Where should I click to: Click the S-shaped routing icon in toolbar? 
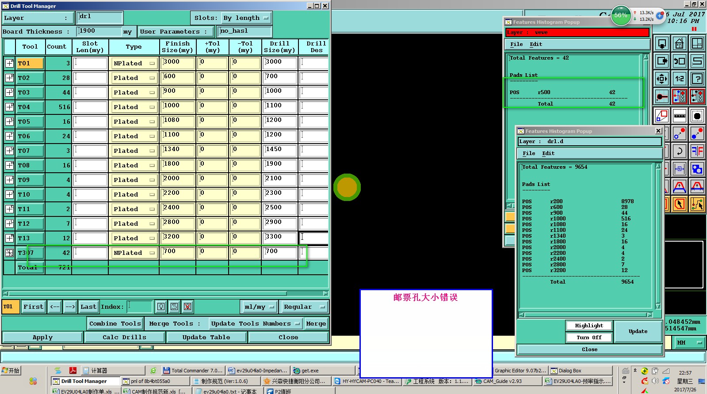(697, 61)
